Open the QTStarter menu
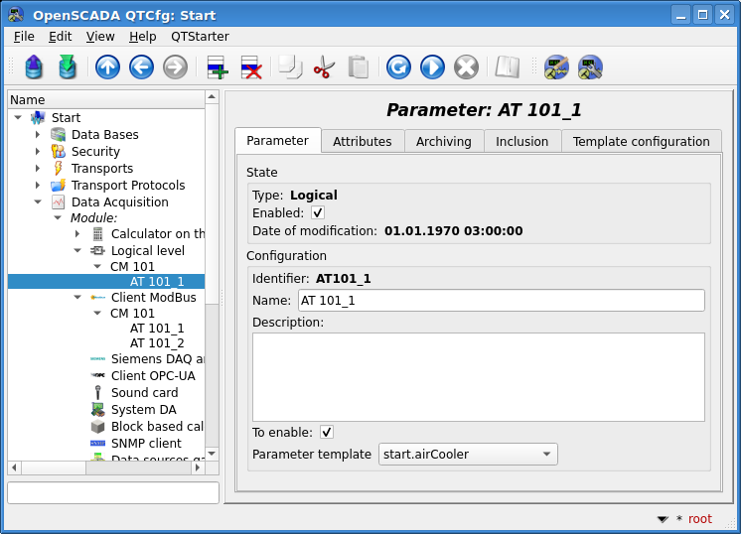The height and width of the screenshot is (534, 741). click(198, 36)
